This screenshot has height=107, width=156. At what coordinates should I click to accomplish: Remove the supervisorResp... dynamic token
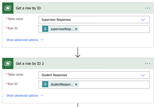coord(76,29)
